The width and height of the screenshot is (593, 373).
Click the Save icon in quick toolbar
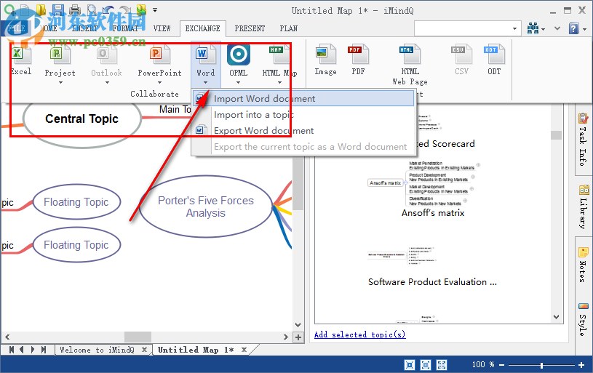click(x=57, y=10)
